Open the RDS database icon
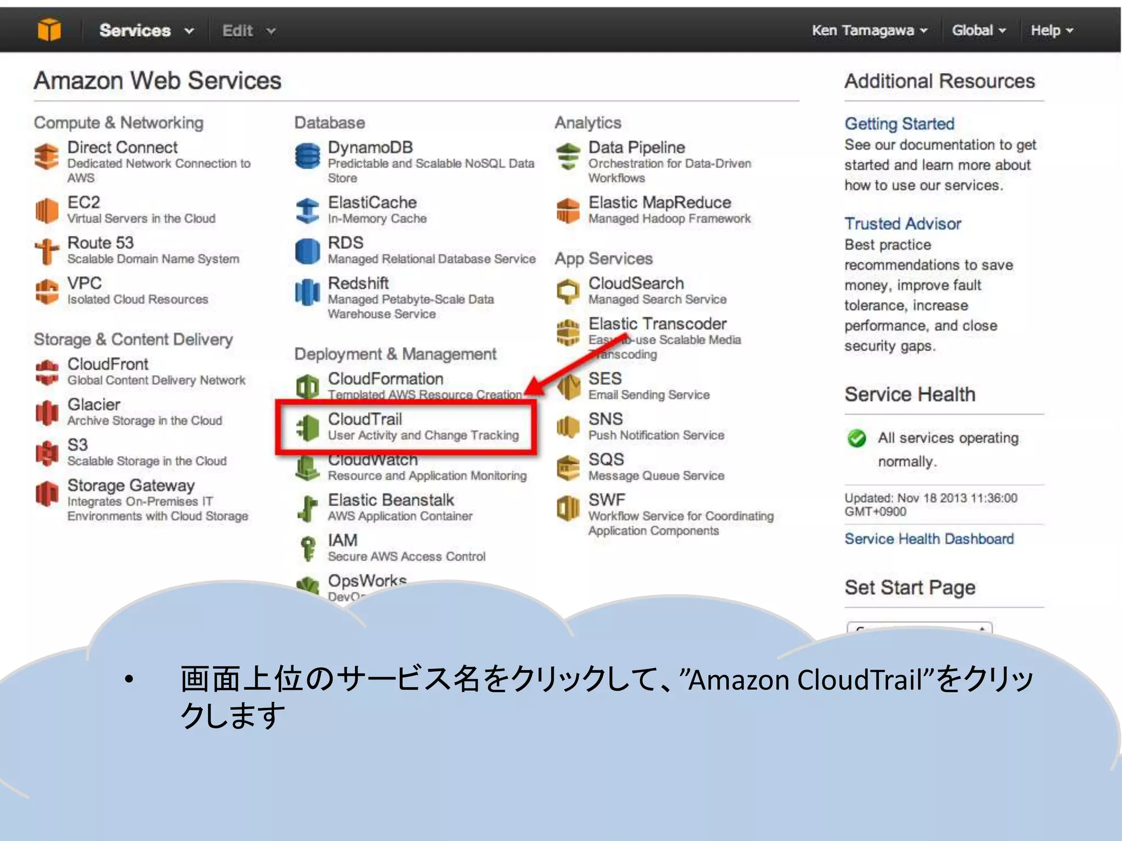 click(x=307, y=251)
